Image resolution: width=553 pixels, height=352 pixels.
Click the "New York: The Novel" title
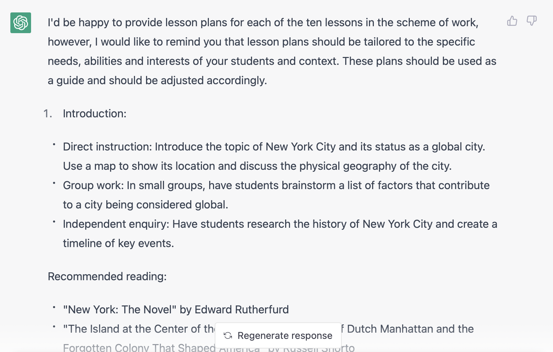pyautogui.click(x=120, y=310)
